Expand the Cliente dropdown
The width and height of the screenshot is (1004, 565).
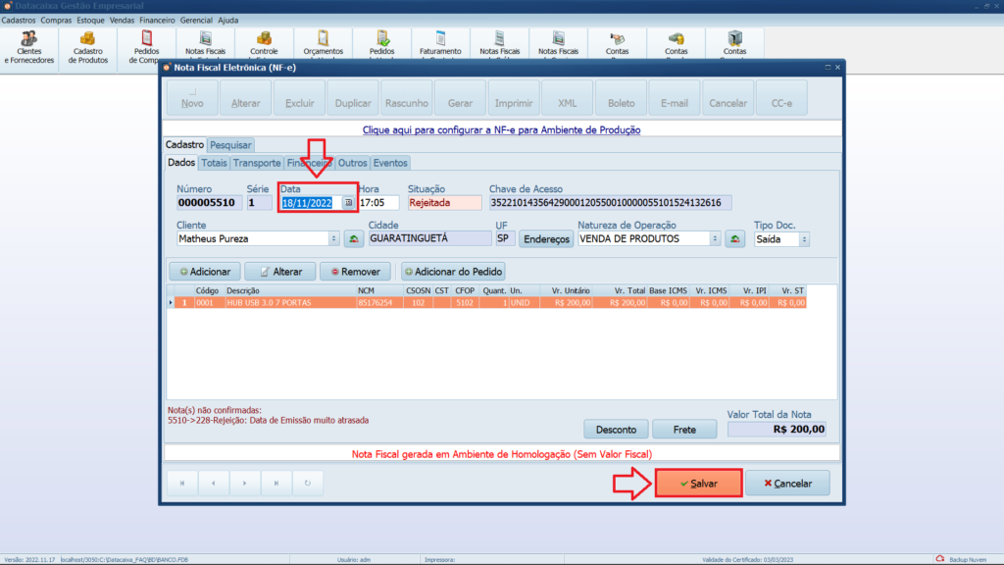click(x=334, y=238)
